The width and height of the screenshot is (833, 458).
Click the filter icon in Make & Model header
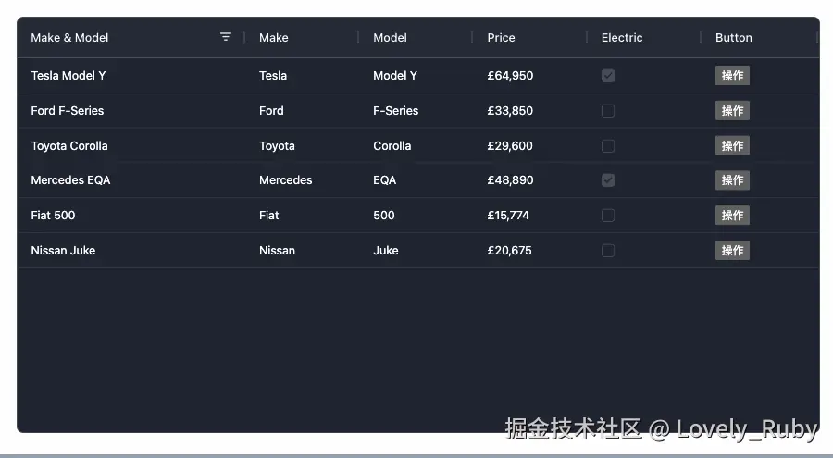click(x=226, y=37)
